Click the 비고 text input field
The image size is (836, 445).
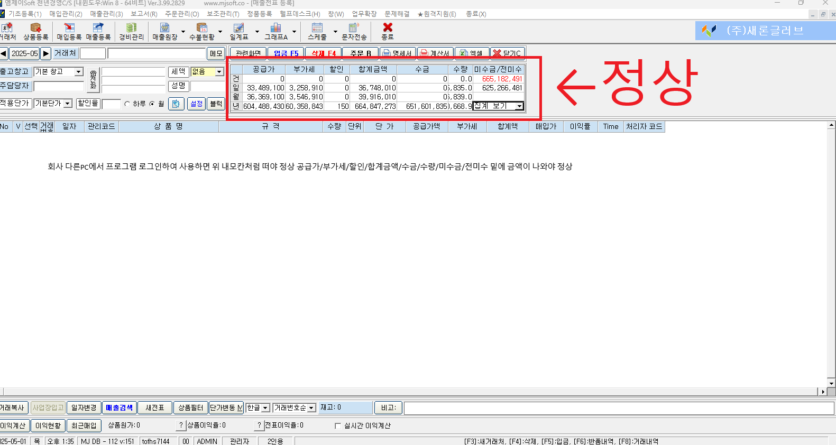[x=619, y=408]
